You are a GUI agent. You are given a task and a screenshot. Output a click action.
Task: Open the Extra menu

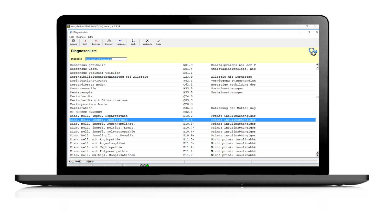tap(90, 37)
